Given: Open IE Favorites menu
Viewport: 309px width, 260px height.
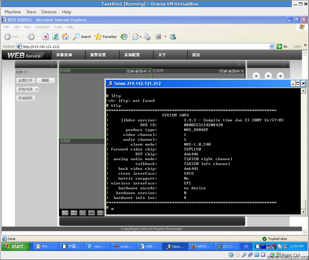Looking at the screenshot, I should pos(42,27).
